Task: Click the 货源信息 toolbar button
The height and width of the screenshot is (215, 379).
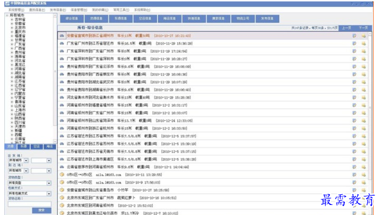Action: point(96,19)
